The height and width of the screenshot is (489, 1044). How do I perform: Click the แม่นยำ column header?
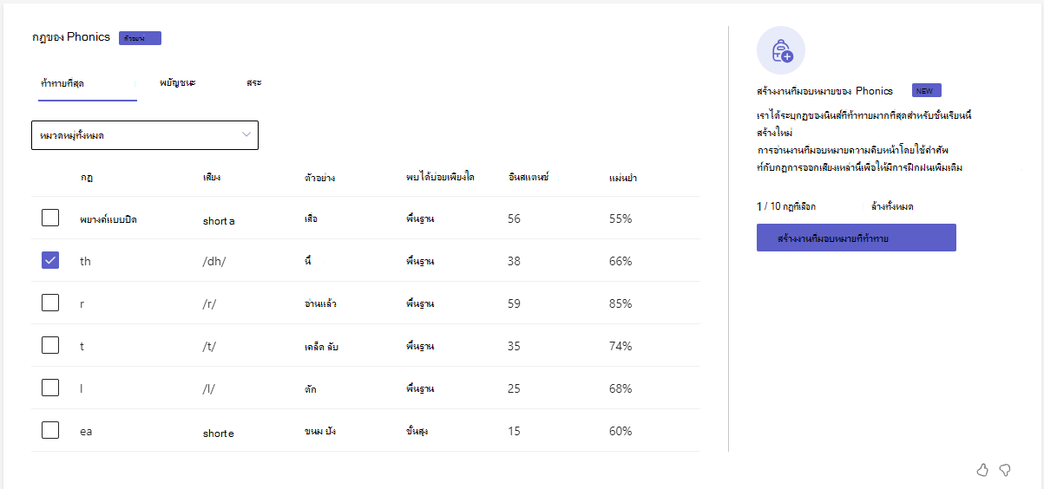click(x=623, y=177)
